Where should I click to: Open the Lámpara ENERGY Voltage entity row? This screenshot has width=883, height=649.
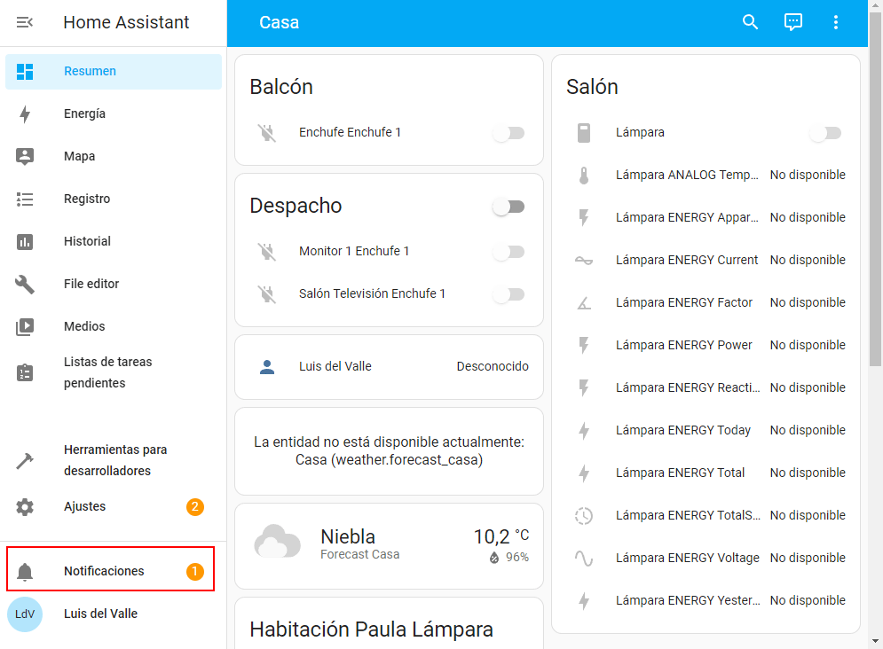[x=706, y=558]
